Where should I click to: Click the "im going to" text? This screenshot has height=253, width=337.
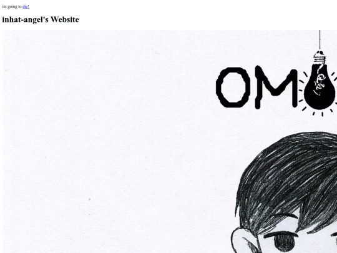pos(12,7)
